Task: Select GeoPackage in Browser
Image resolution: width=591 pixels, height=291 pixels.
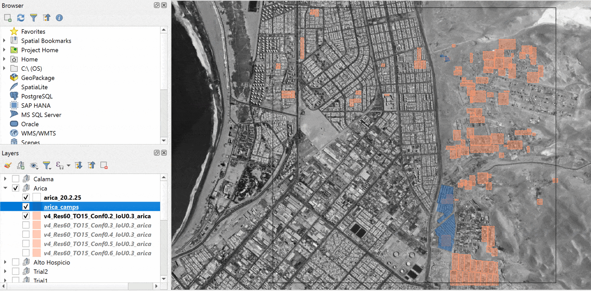Action: point(38,78)
